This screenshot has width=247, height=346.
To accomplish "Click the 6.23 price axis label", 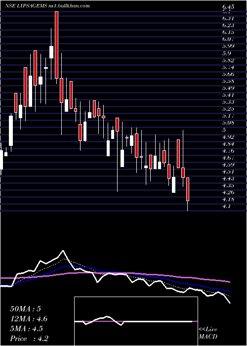I will (x=228, y=25).
